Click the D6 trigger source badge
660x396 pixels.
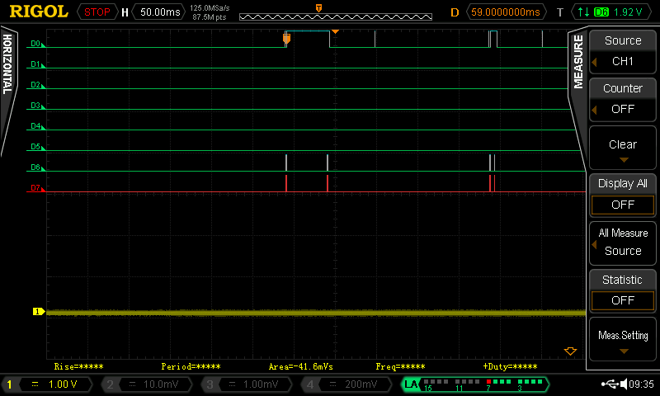pyautogui.click(x=601, y=12)
